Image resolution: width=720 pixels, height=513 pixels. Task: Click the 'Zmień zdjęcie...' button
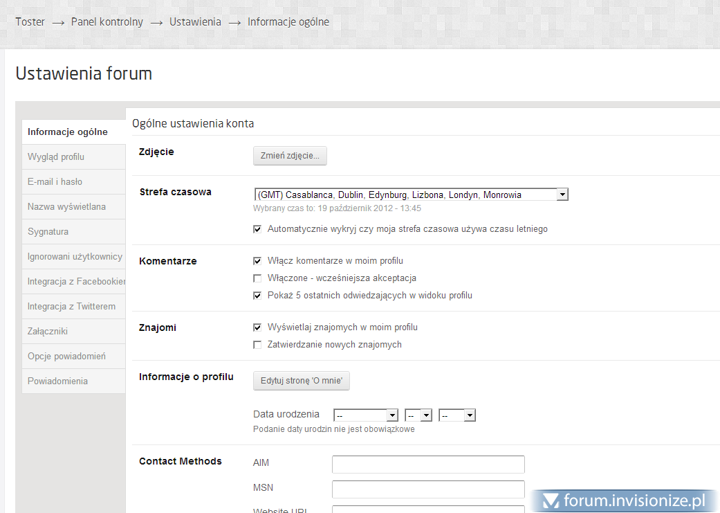(290, 156)
